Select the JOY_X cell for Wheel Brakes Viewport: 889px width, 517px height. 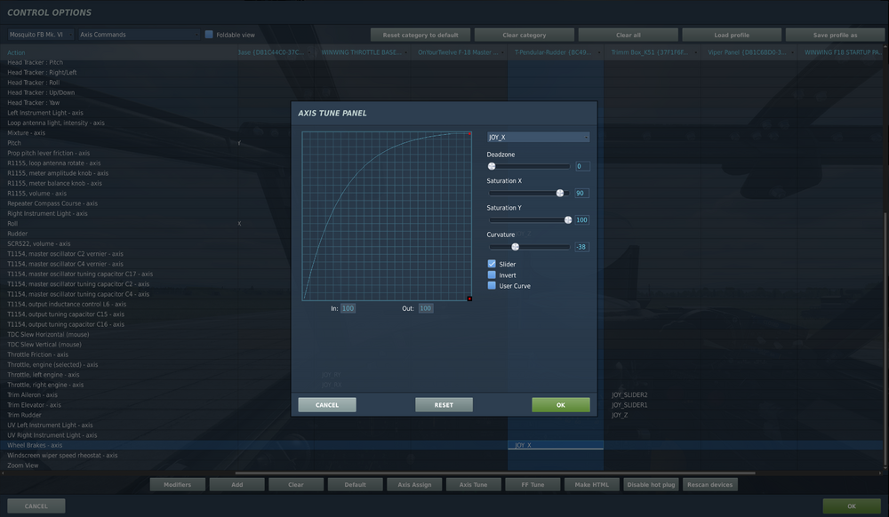556,445
